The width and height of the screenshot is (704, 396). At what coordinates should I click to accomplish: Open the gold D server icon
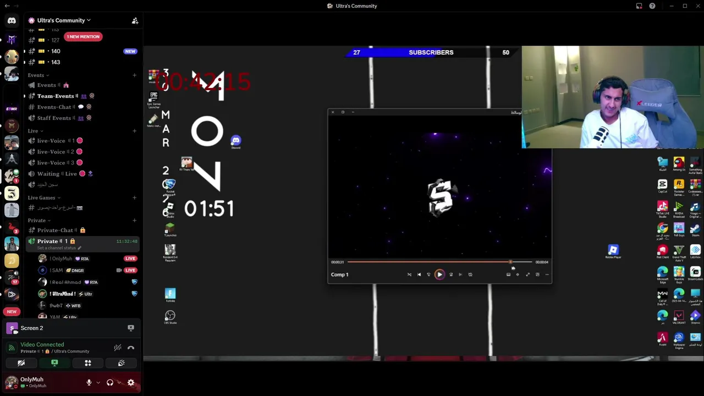[12, 261]
